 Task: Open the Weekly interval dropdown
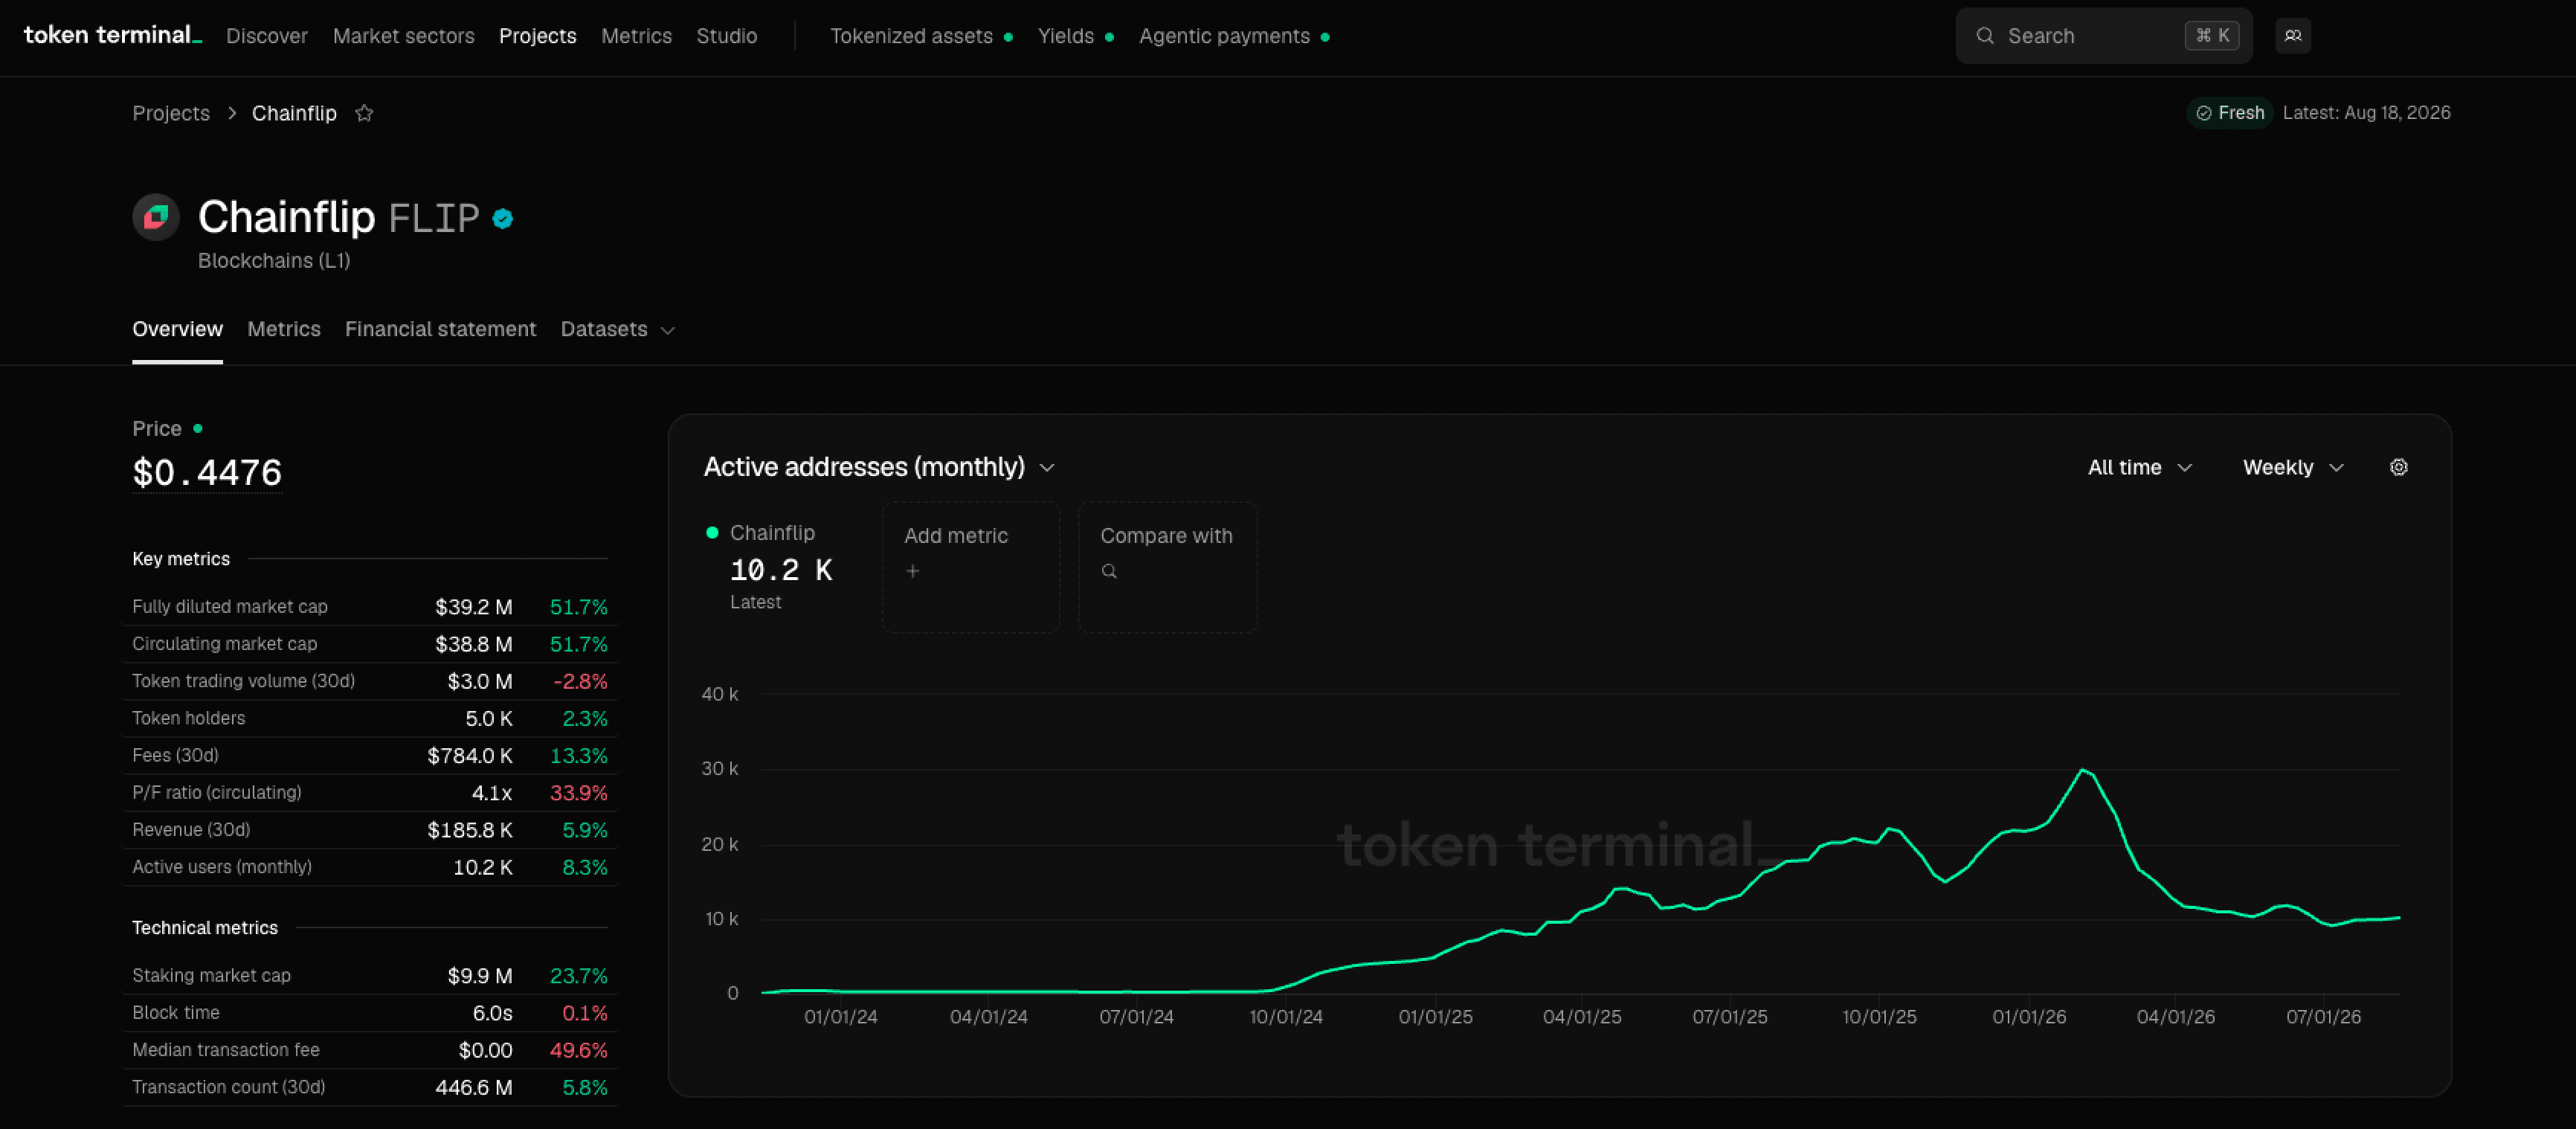click(2293, 467)
